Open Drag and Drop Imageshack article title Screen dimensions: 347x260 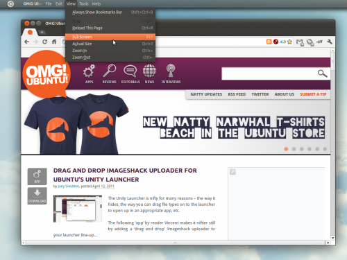pyautogui.click(x=125, y=175)
